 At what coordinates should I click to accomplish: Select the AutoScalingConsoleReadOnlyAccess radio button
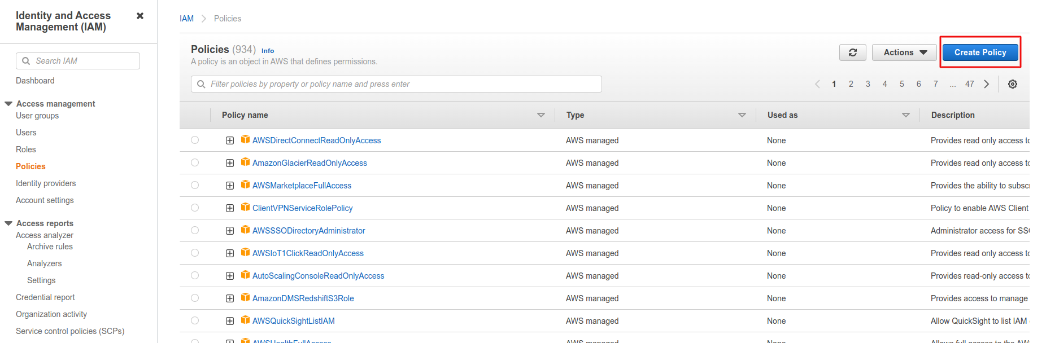tap(195, 275)
